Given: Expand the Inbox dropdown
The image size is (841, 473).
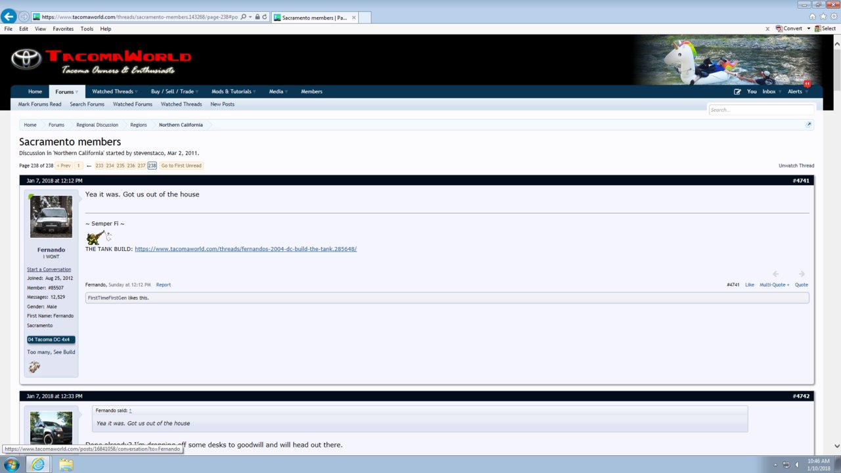Looking at the screenshot, I should pyautogui.click(x=779, y=92).
